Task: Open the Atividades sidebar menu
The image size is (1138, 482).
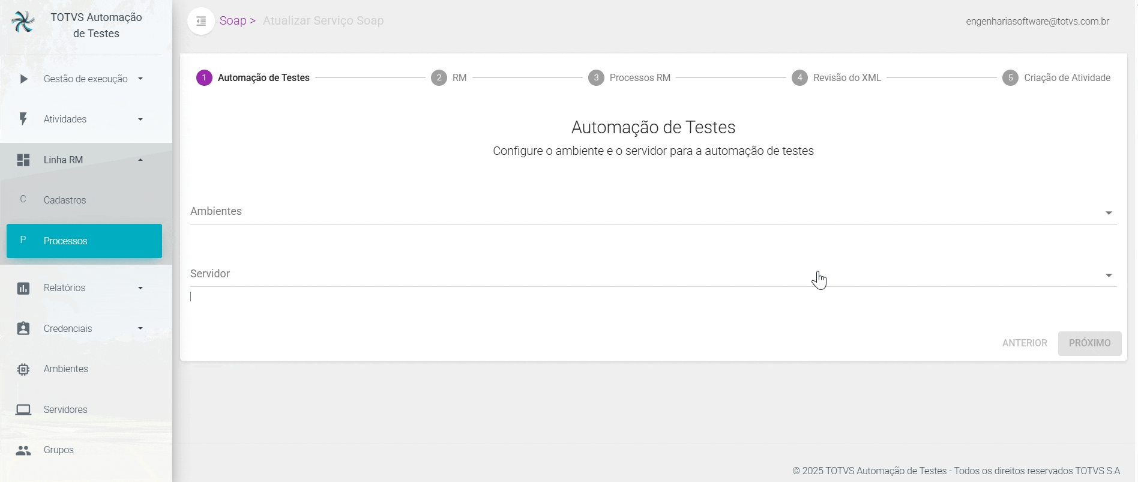Action: (x=84, y=119)
